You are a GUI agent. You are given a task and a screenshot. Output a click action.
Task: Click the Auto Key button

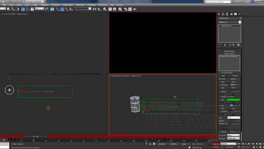216,144
